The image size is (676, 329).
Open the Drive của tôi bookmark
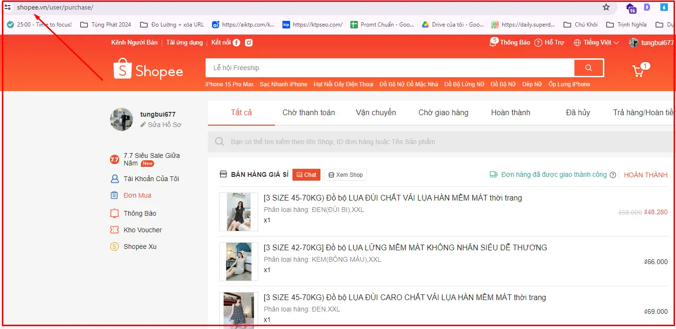pos(453,25)
